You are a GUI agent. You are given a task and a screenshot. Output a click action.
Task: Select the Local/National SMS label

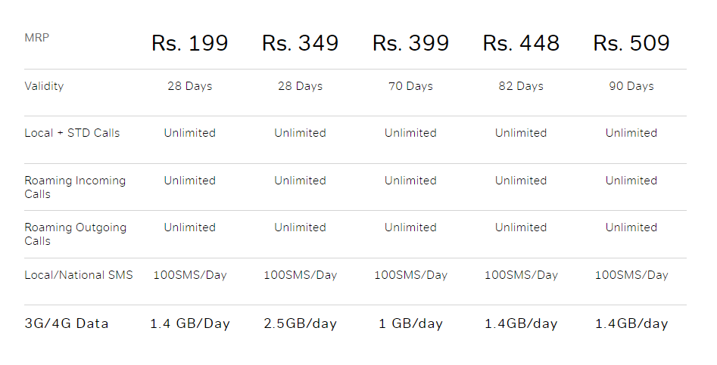pyautogui.click(x=79, y=275)
